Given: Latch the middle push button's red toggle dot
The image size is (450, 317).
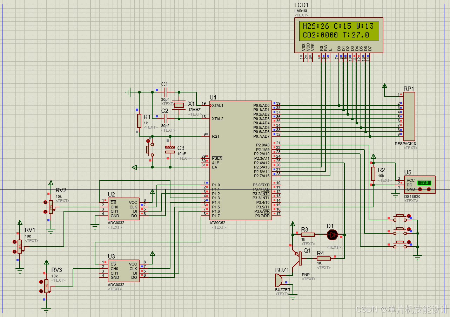Looking at the screenshot, I should [409, 229].
